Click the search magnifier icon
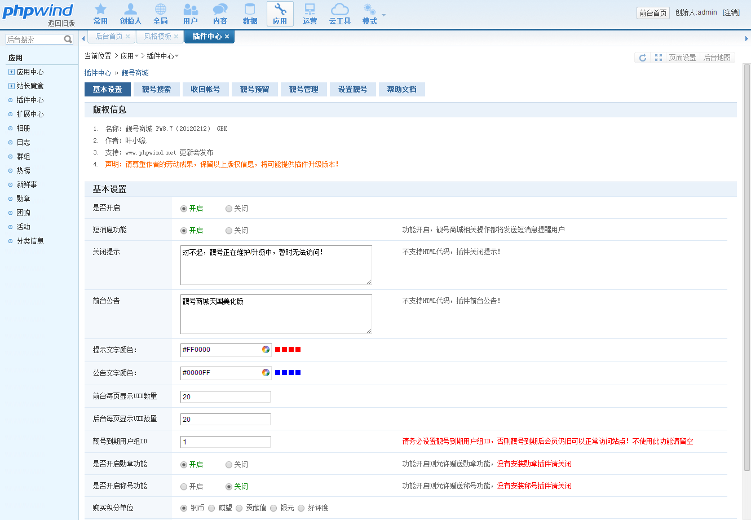 [68, 39]
